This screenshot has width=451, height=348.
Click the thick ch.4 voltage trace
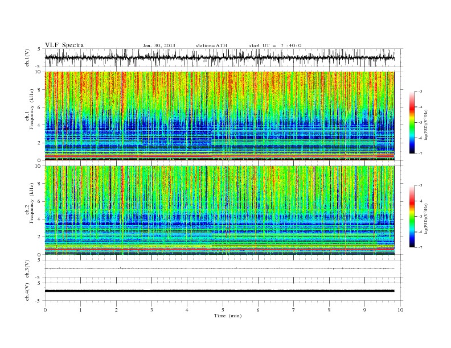(x=219, y=291)
